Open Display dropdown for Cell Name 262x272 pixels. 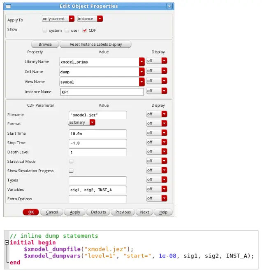(x=157, y=71)
